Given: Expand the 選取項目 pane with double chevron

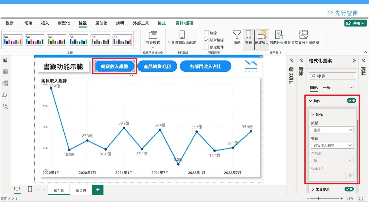Looking at the screenshot, I should point(291,60).
